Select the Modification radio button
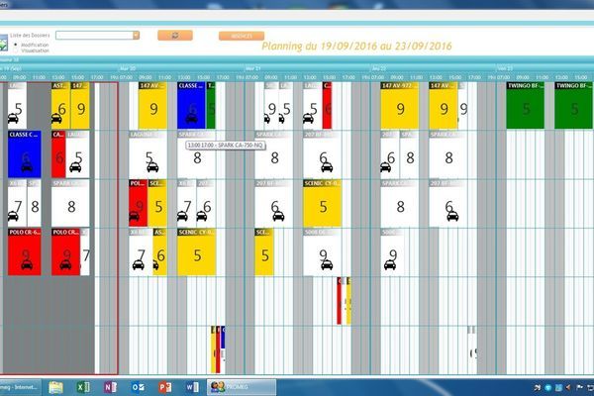Image resolution: width=594 pixels, height=396 pixels. click(15, 46)
